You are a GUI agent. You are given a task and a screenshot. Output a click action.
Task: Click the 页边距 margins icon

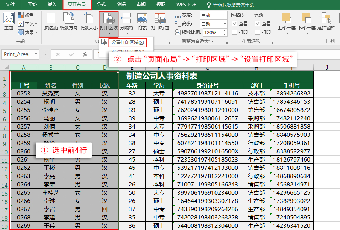(51, 18)
